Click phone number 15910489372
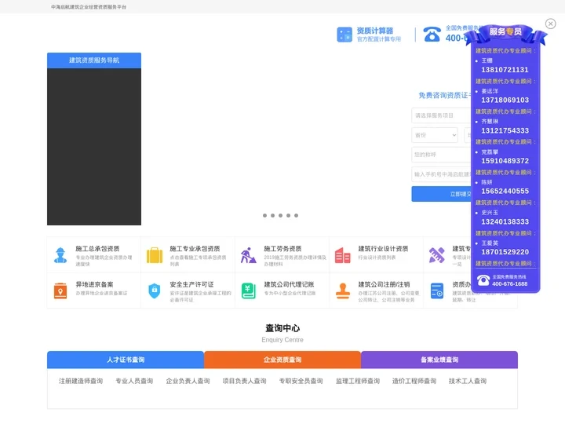565x424 pixels. (505, 161)
